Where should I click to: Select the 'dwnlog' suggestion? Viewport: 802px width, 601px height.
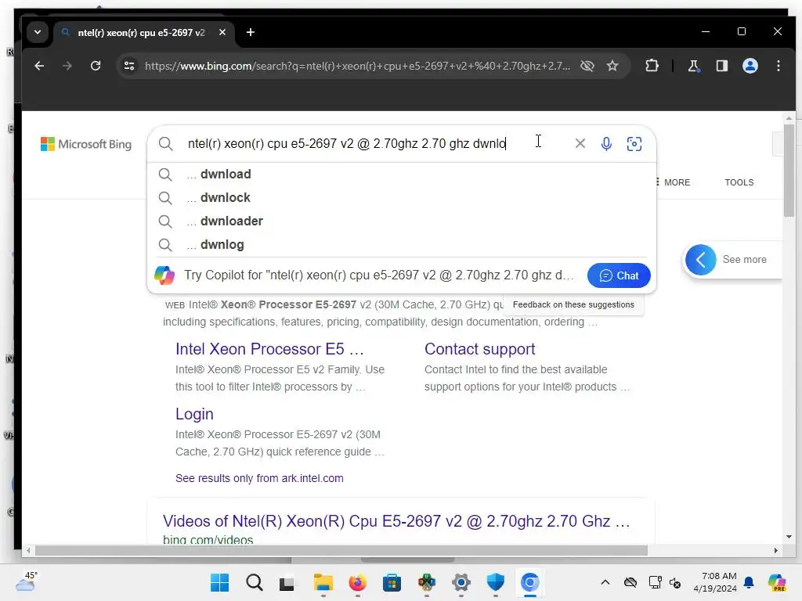(x=402, y=245)
